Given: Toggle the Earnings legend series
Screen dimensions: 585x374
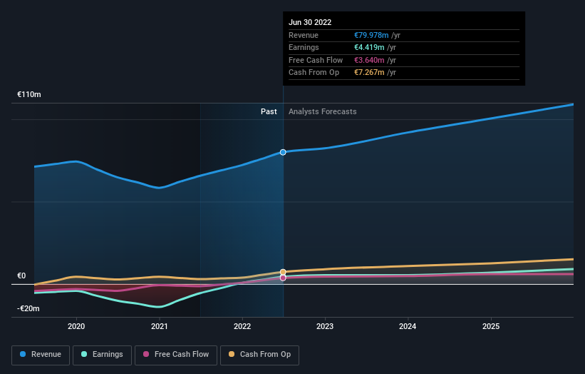Looking at the screenshot, I should point(102,355).
